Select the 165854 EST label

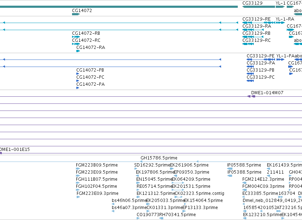coord(252,208)
